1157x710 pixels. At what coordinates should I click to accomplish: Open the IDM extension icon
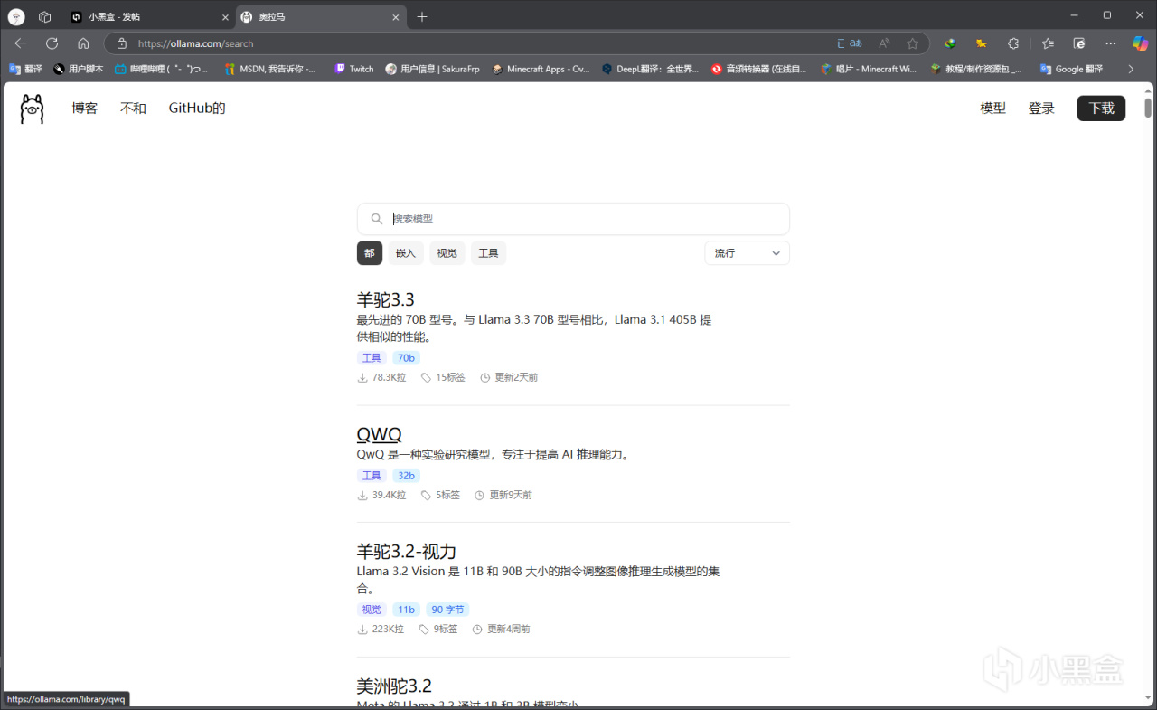[x=950, y=43]
